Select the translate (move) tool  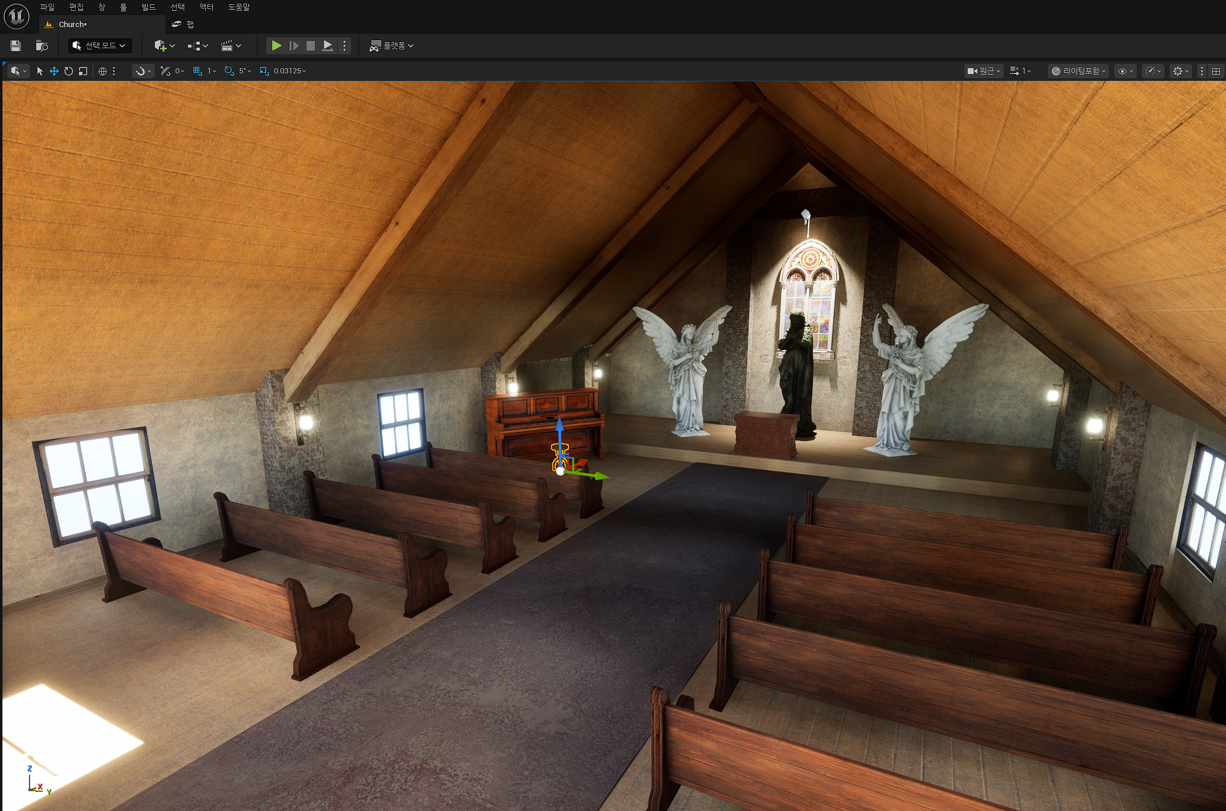tap(54, 71)
